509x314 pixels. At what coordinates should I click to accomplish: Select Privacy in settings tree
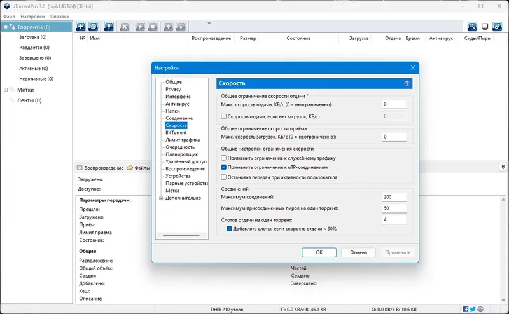[173, 89]
